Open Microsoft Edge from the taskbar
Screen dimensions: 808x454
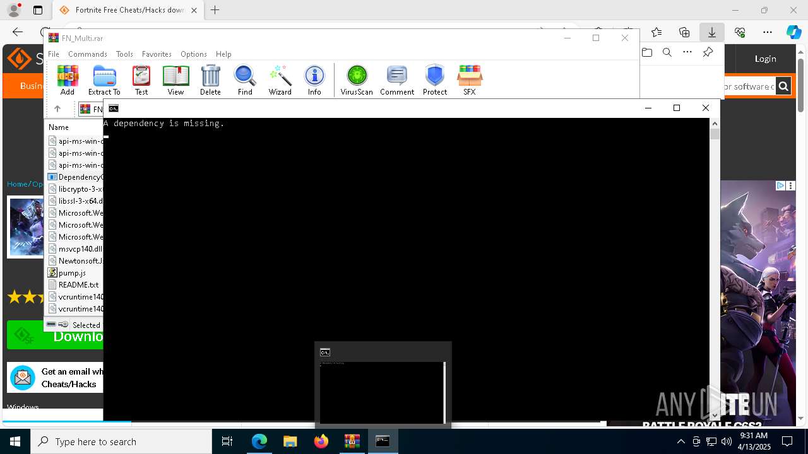click(x=259, y=441)
